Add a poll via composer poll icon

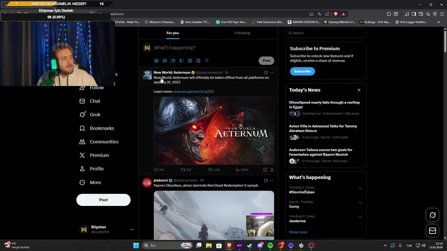pyautogui.click(x=182, y=61)
